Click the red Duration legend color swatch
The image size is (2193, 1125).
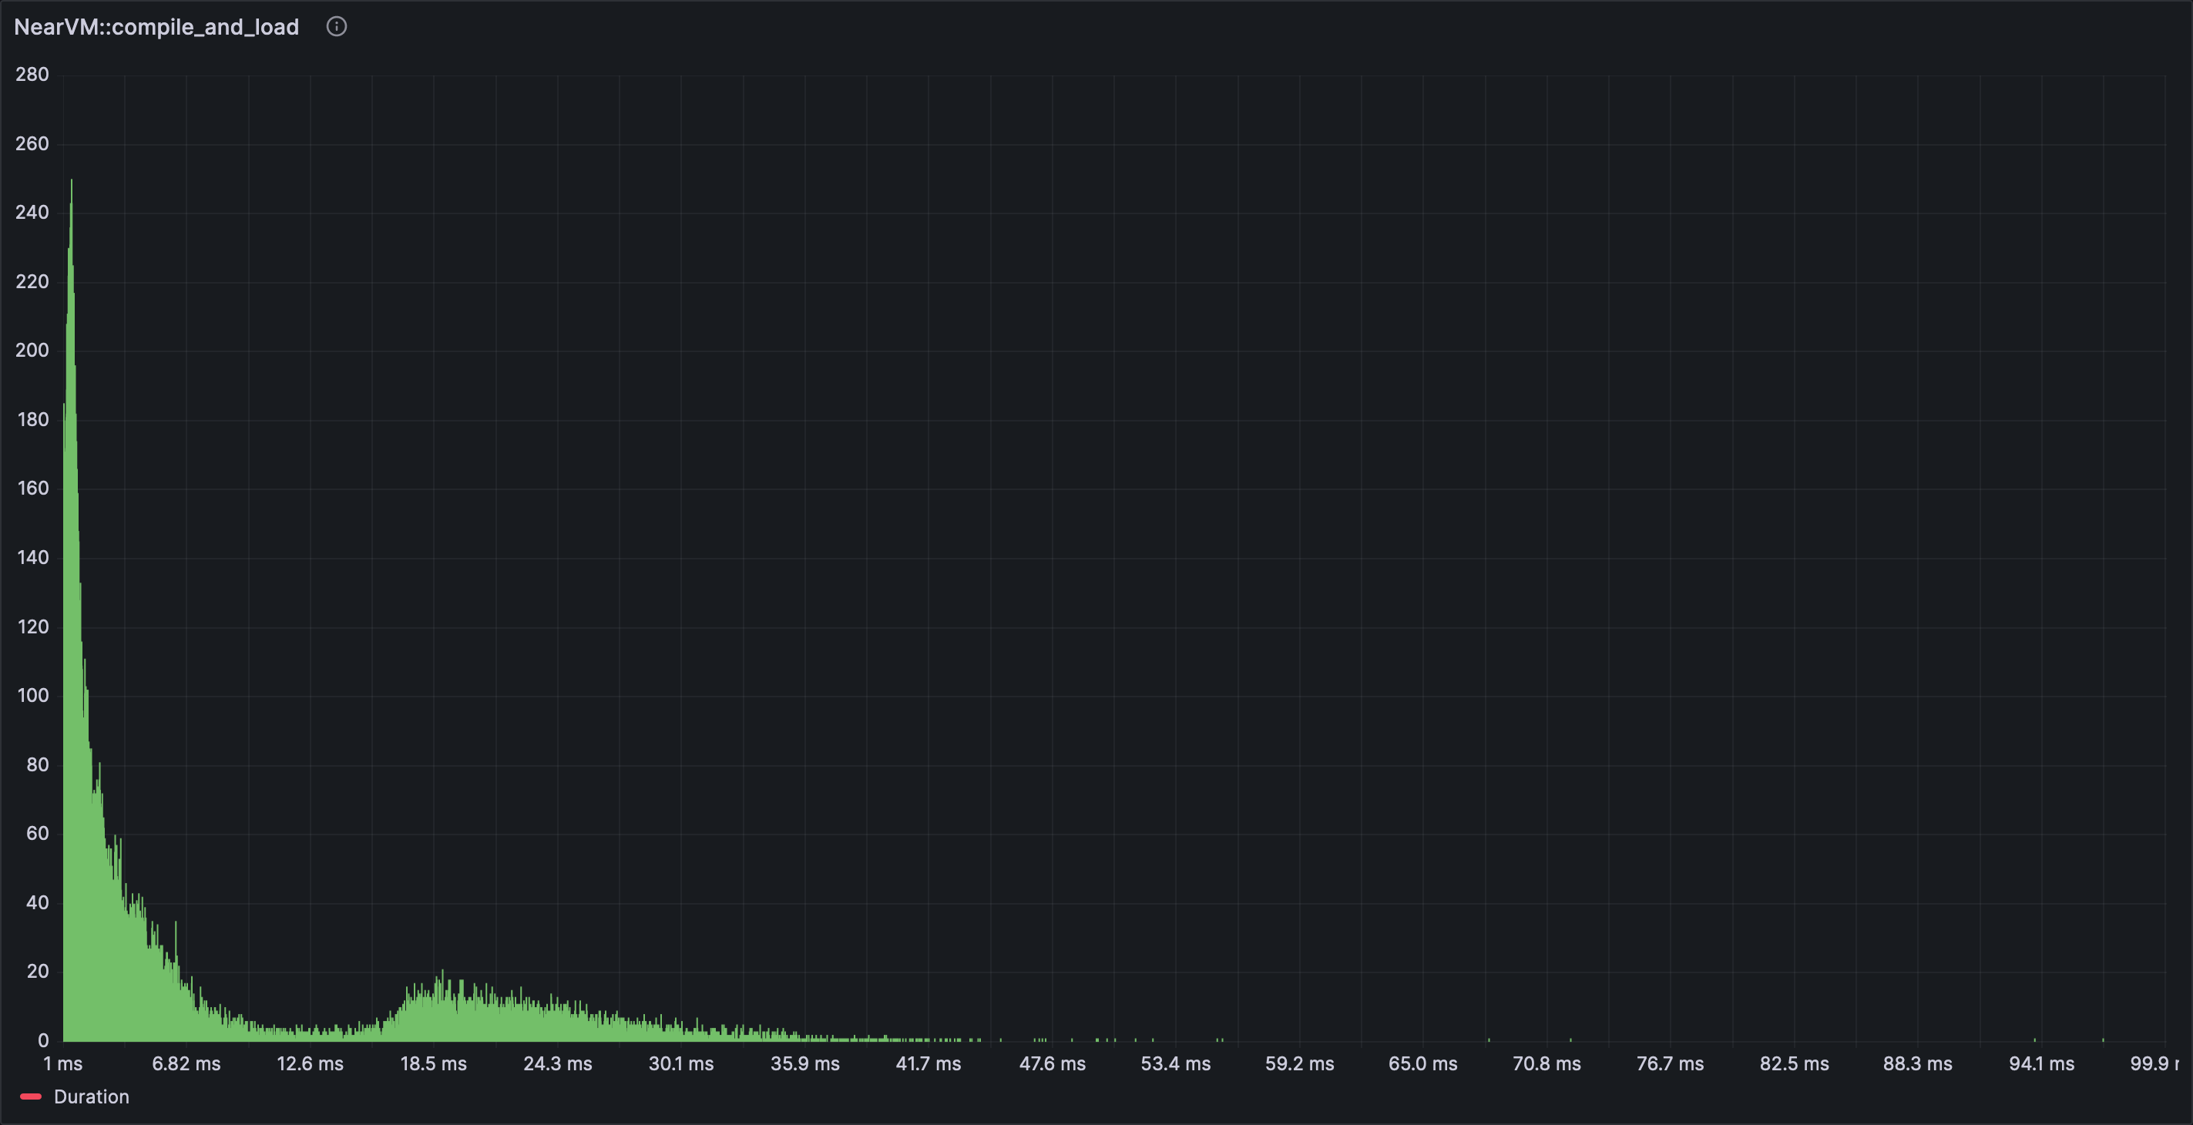pos(31,1097)
